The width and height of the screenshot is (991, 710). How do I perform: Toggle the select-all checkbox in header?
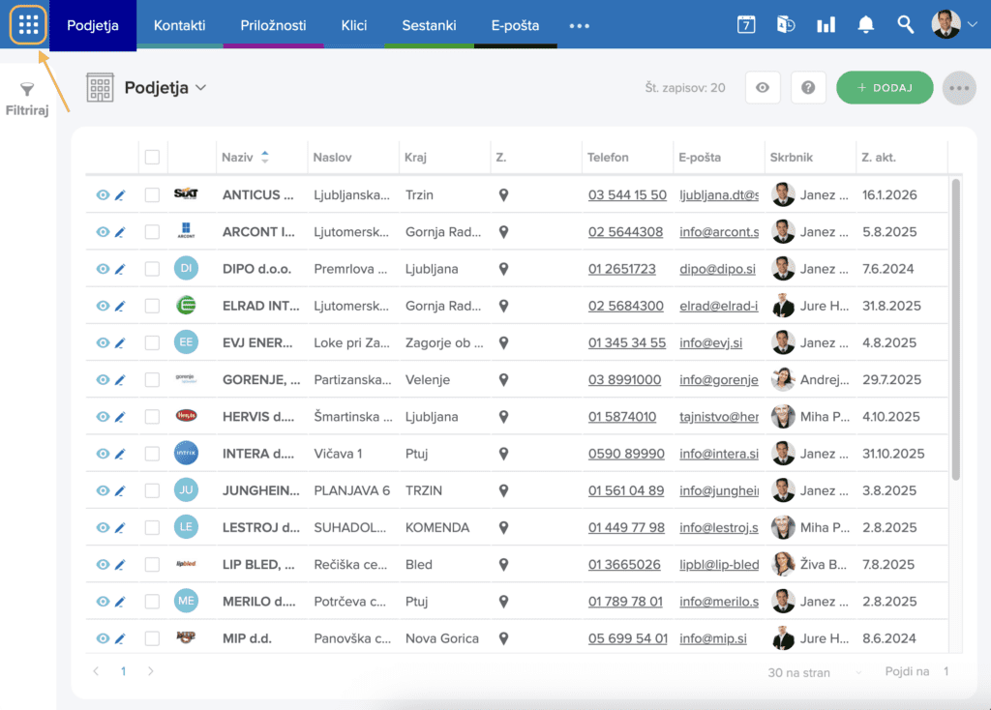[x=152, y=157]
